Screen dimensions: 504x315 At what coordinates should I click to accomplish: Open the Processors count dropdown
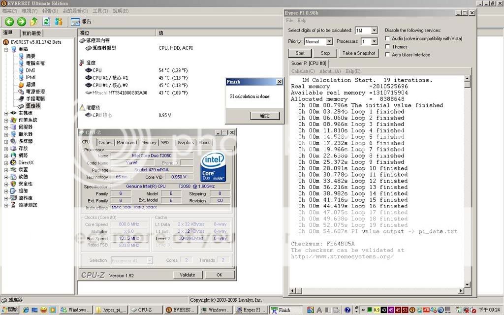(374, 41)
